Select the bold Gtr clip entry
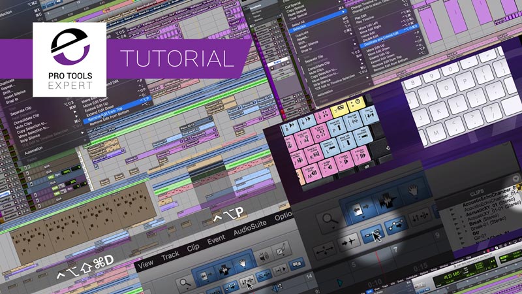The height and width of the screenshot is (294, 522). click(x=476, y=234)
